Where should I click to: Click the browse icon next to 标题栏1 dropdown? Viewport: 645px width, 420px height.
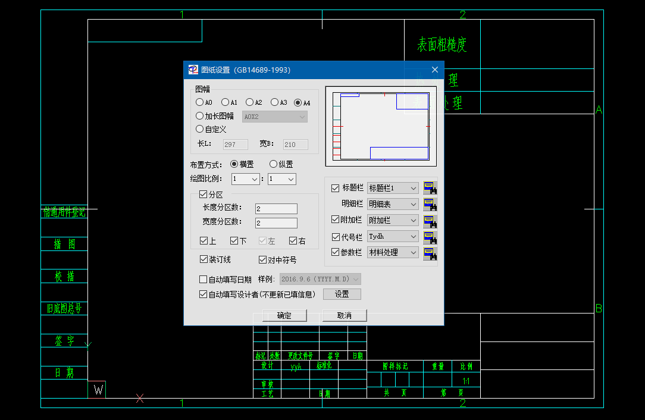click(x=430, y=188)
